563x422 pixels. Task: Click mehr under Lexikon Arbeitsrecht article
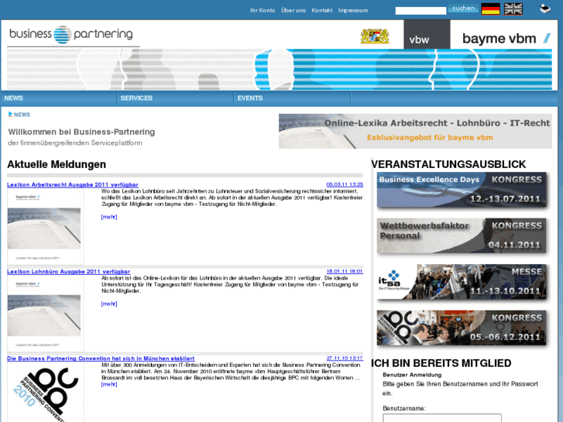[x=109, y=217]
